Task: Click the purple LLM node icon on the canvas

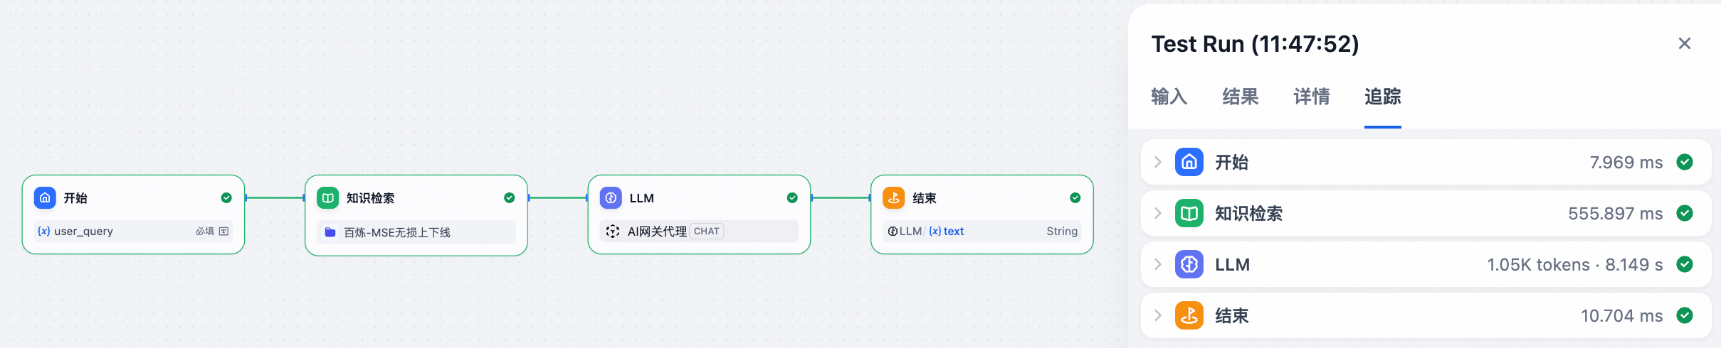Action: [611, 198]
